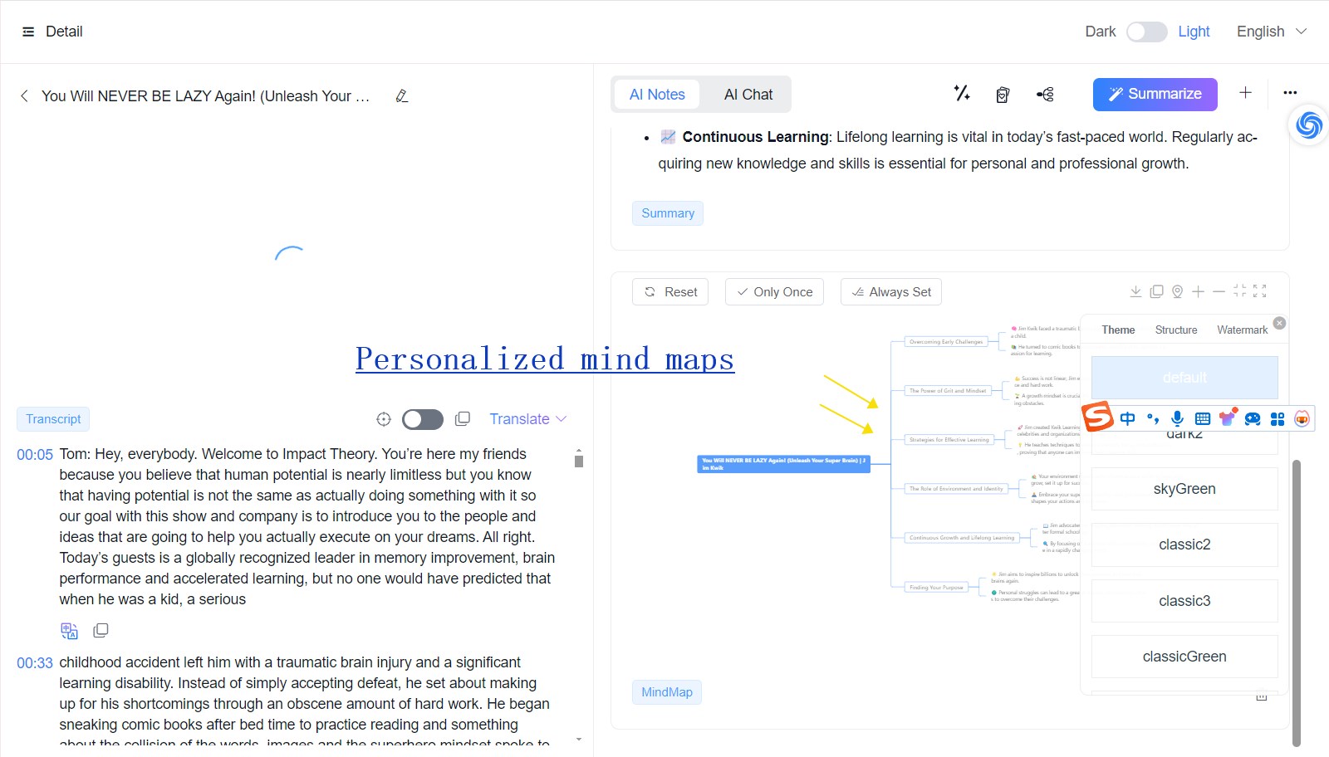Image resolution: width=1329 pixels, height=757 pixels.
Task: Open the Structure tab in theme panel
Action: pyautogui.click(x=1175, y=330)
